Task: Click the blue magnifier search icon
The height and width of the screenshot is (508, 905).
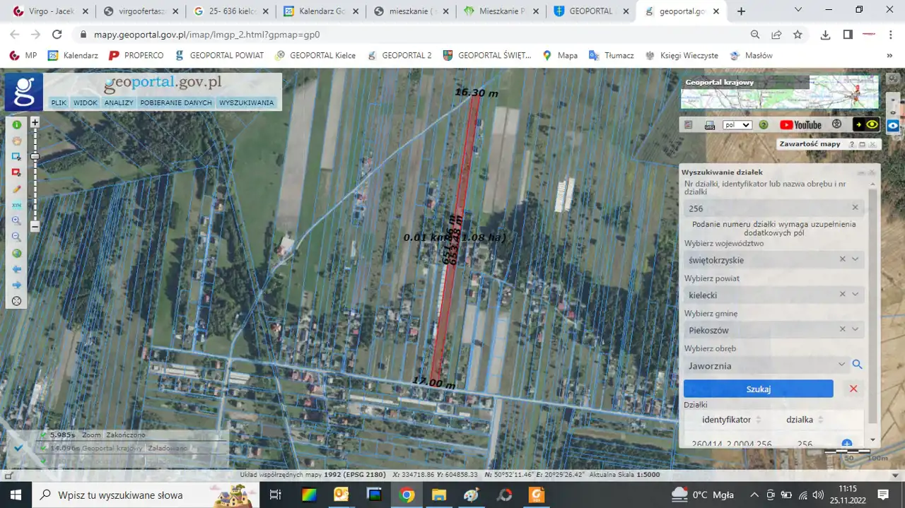Action: (x=857, y=365)
